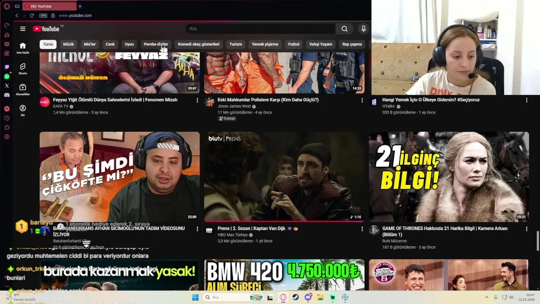Select the Oyun filter chip

coord(129,44)
